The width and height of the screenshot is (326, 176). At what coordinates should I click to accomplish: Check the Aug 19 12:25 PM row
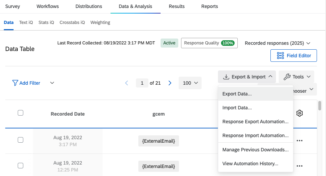click(x=21, y=166)
